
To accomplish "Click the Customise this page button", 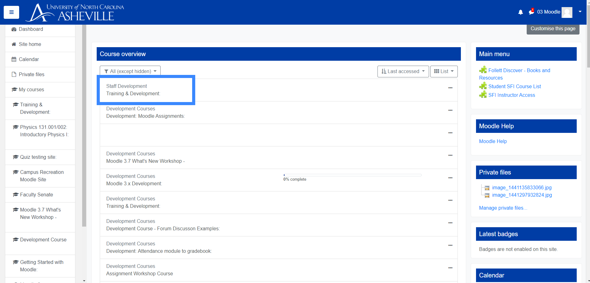I will pyautogui.click(x=553, y=29).
